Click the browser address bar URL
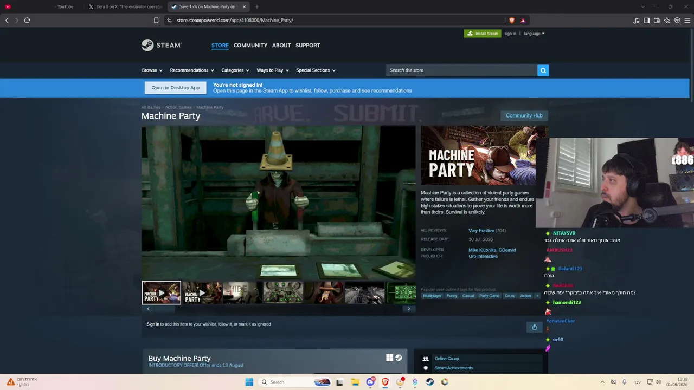The width and height of the screenshot is (694, 390). 235,21
